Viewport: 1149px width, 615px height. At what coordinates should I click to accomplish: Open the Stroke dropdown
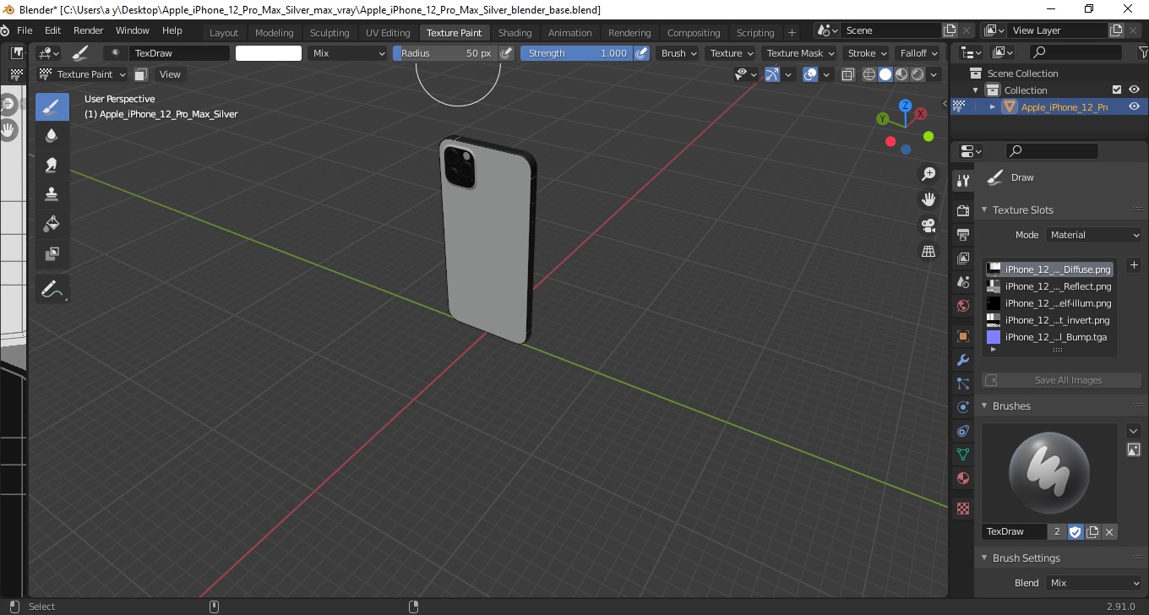coord(867,53)
